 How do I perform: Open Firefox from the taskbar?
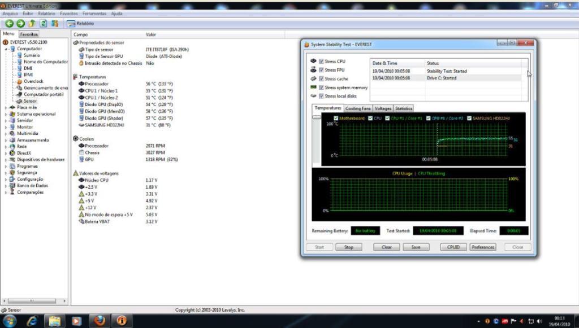pyautogui.click(x=99, y=321)
